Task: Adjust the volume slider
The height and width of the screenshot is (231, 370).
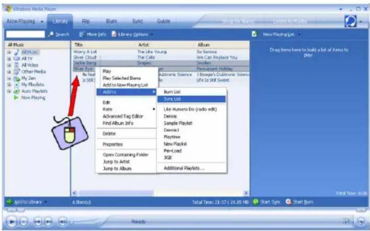Action: click(84, 222)
